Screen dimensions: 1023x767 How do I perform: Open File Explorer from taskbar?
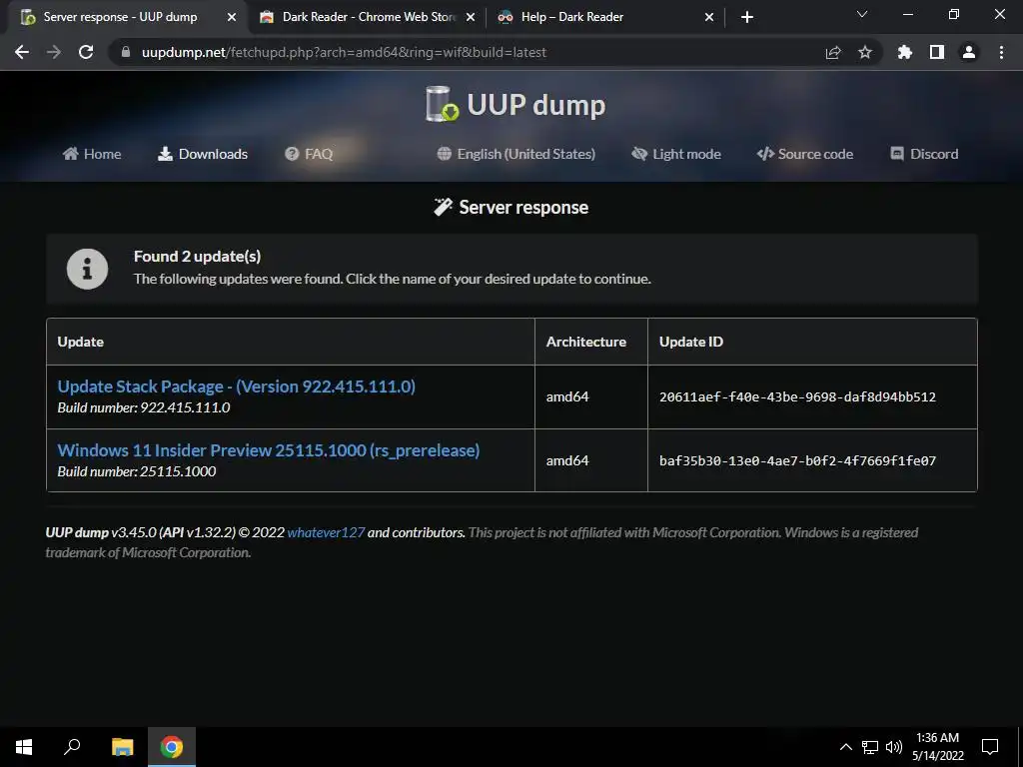point(122,747)
